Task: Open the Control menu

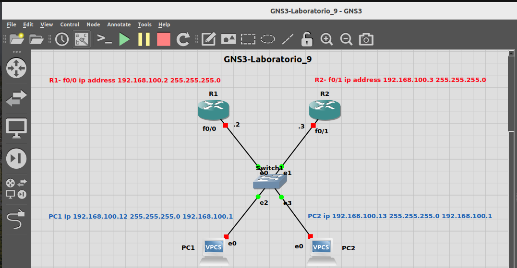Action: (70, 24)
